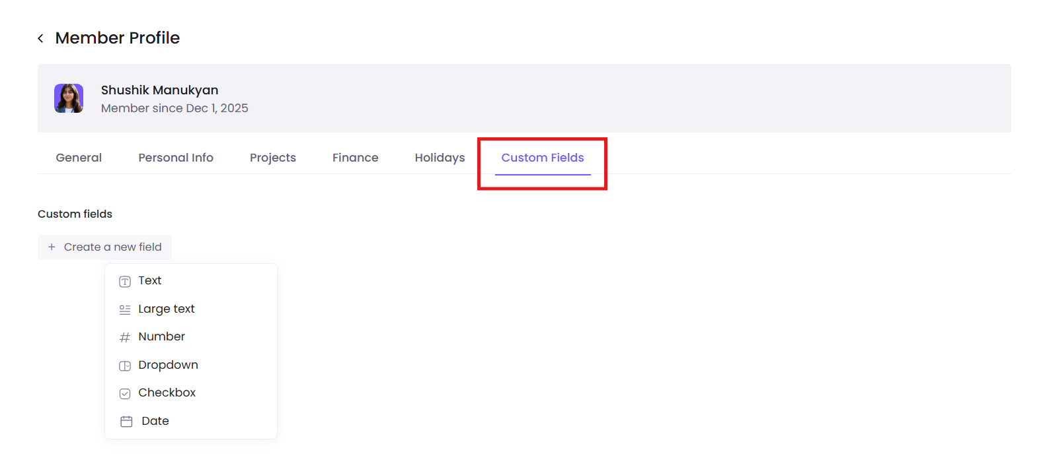
Task: Click the Text field type icon
Action: 125,282
